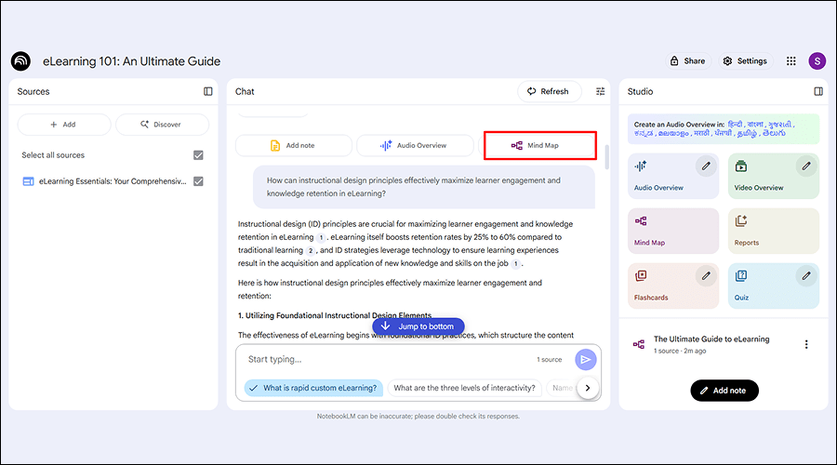Collapse the Sources panel
Image resolution: width=837 pixels, height=465 pixels.
pos(208,91)
